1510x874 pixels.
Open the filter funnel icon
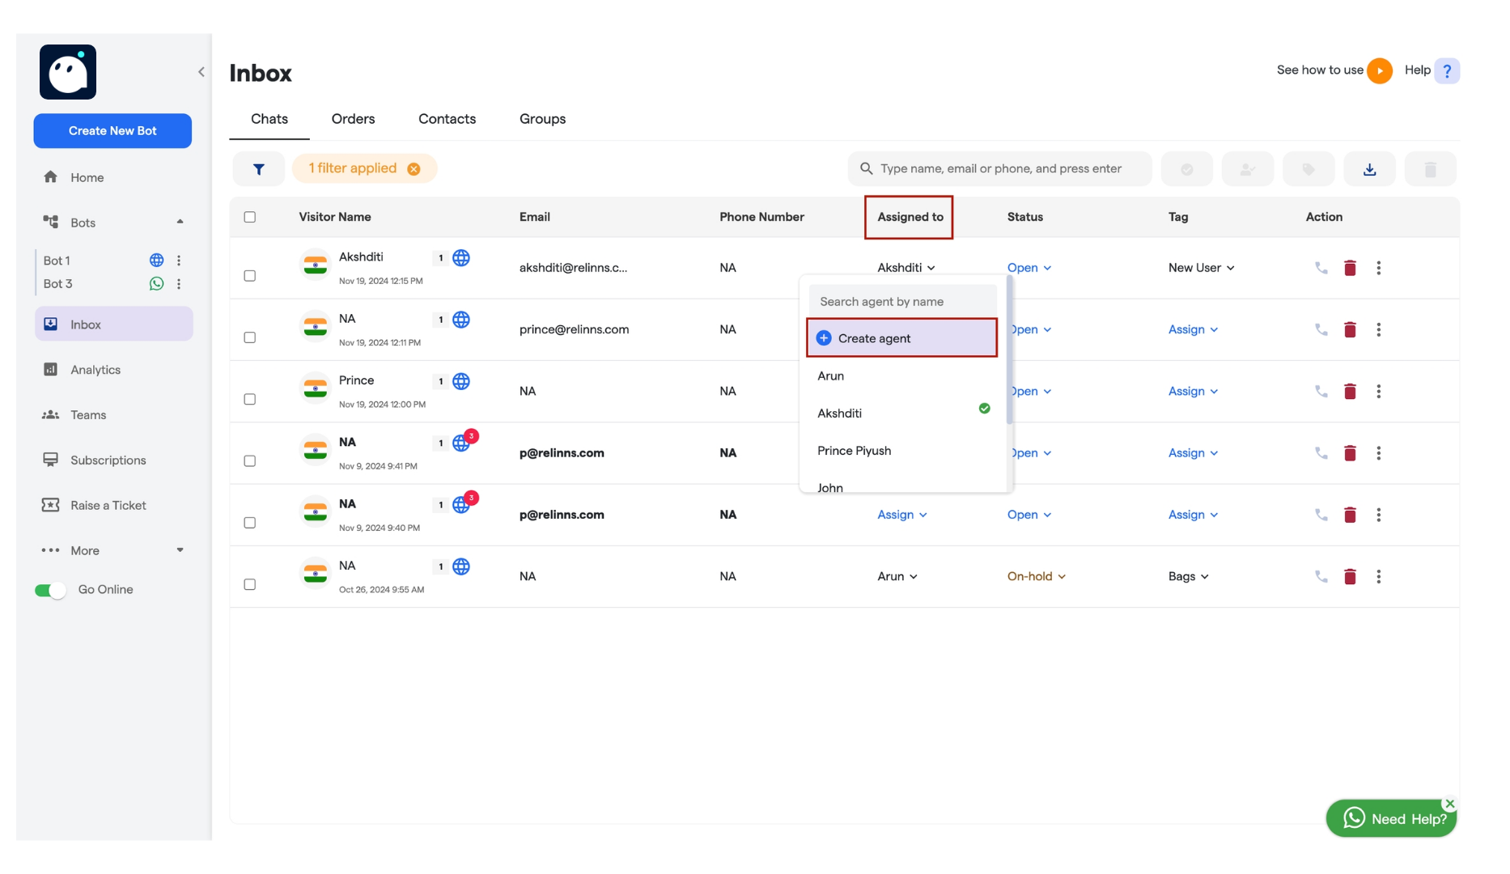[259, 169]
